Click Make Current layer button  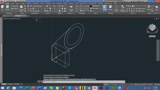click(x=140, y=8)
